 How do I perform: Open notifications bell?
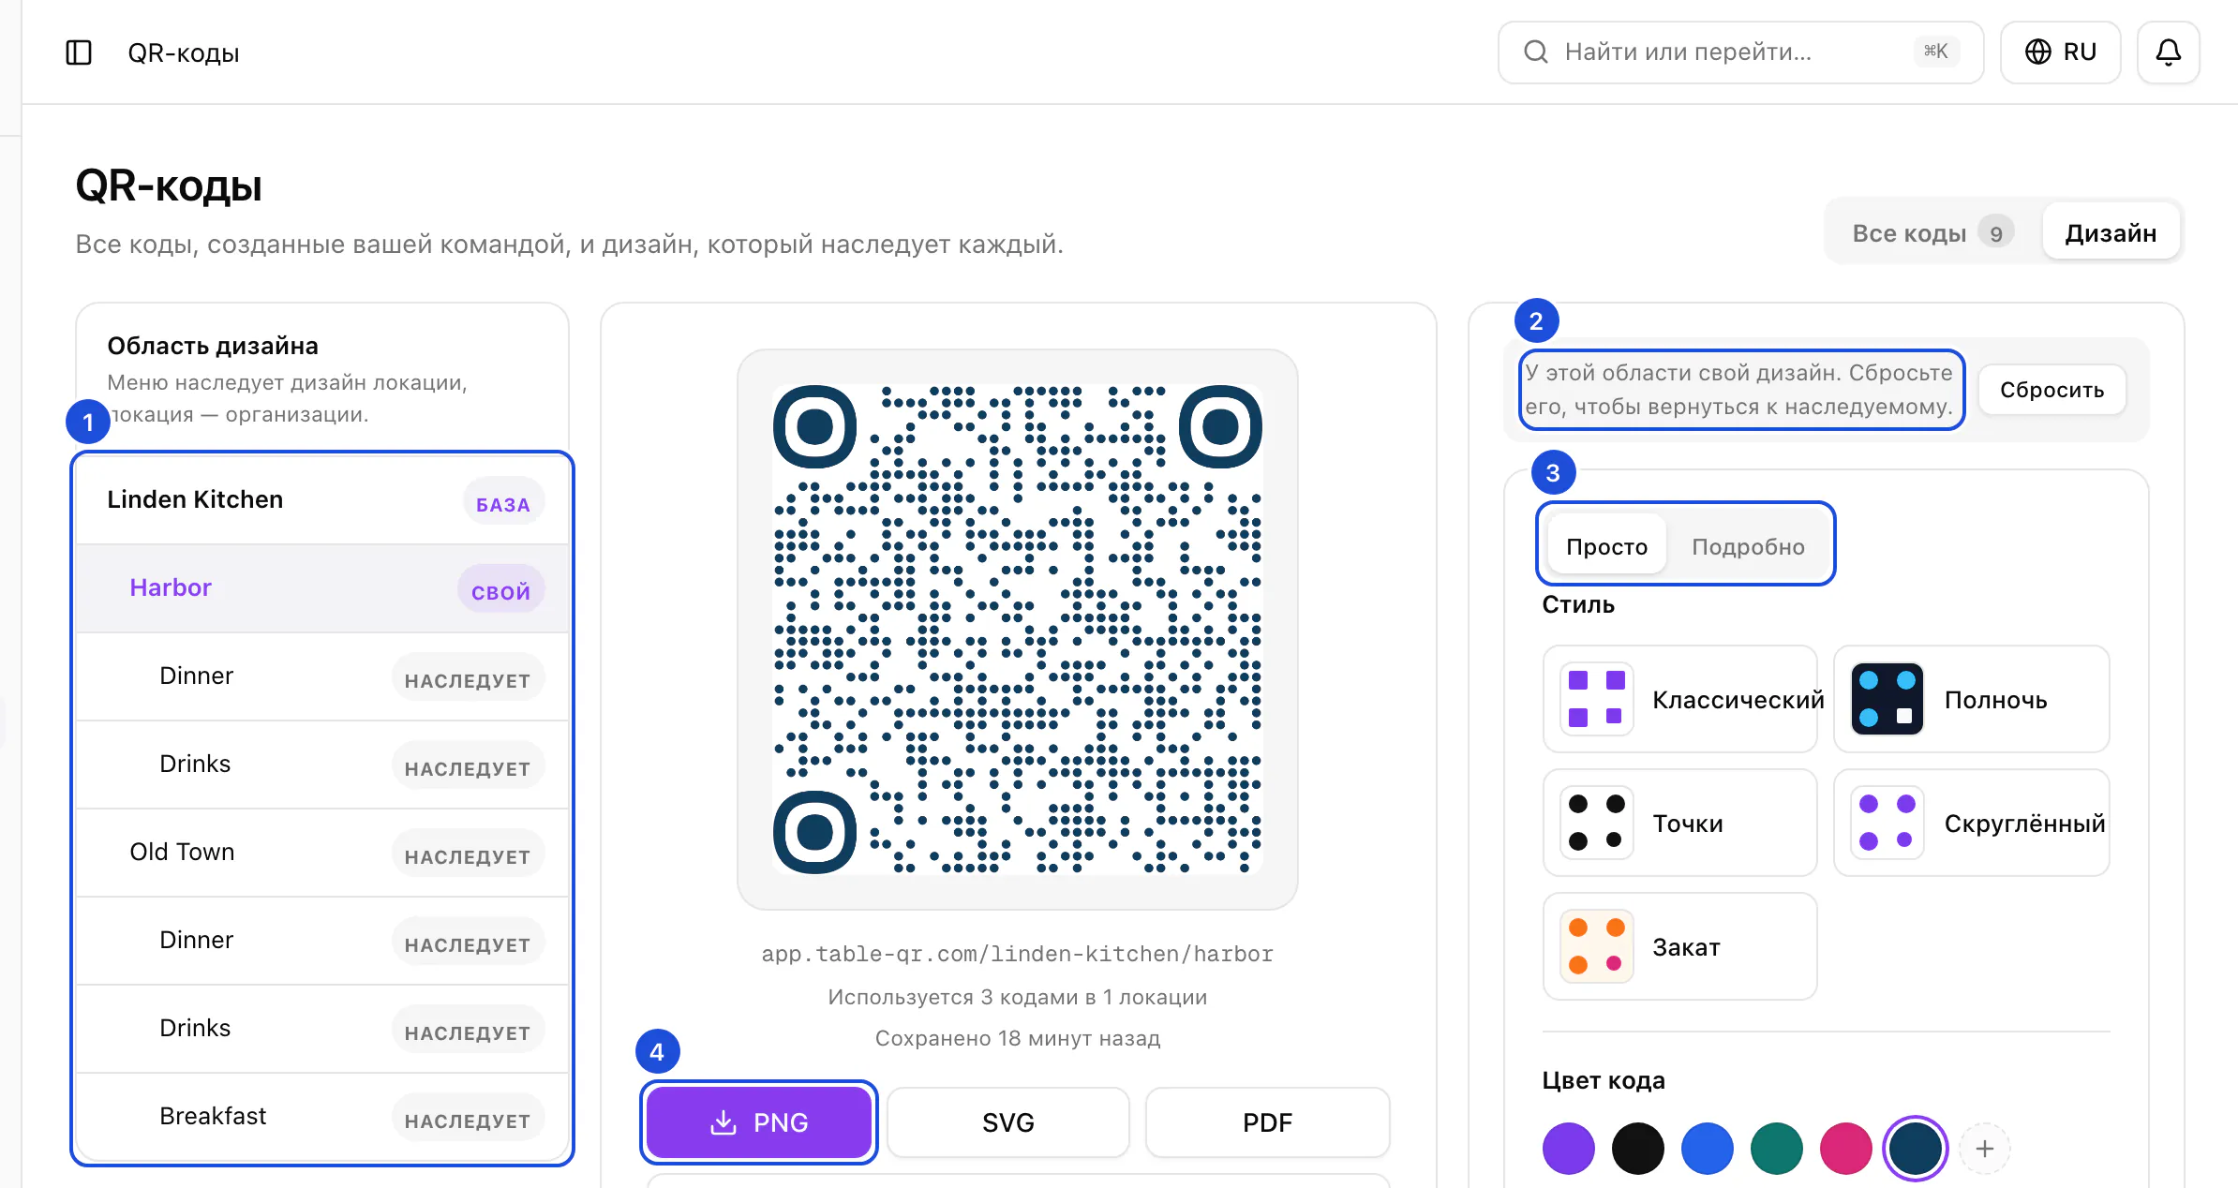point(2168,52)
